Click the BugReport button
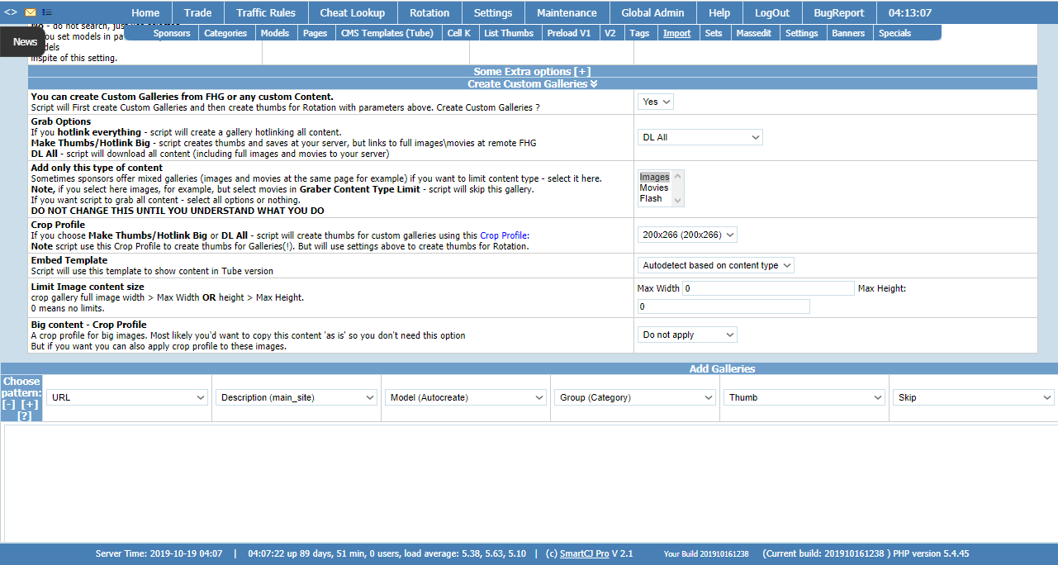 [839, 12]
